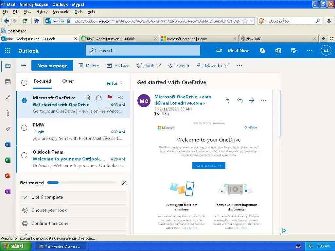Open the People contacts icon in sidebar
The image size is (335, 251).
(8, 97)
